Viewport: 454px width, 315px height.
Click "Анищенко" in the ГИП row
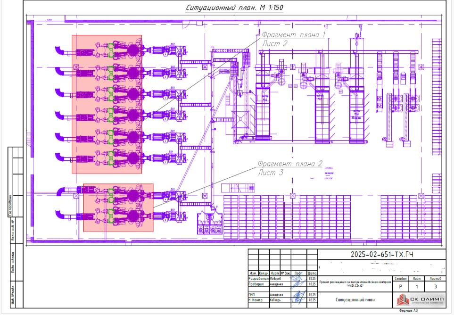click(x=277, y=295)
